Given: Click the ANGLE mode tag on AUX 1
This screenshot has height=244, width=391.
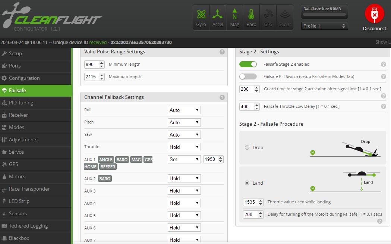Looking at the screenshot, I should point(106,159).
